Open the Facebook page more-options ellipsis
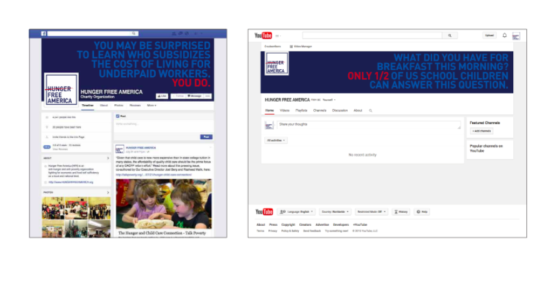542x282 pixels. coord(208,96)
